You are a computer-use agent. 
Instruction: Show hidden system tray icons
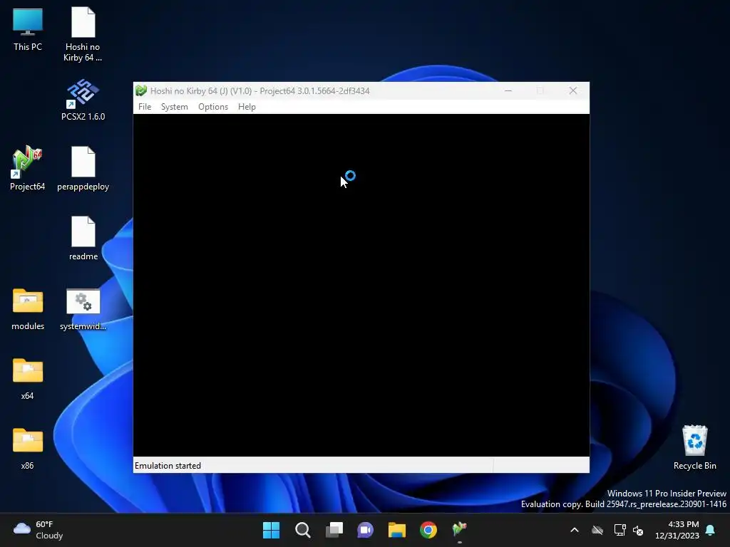click(x=575, y=530)
